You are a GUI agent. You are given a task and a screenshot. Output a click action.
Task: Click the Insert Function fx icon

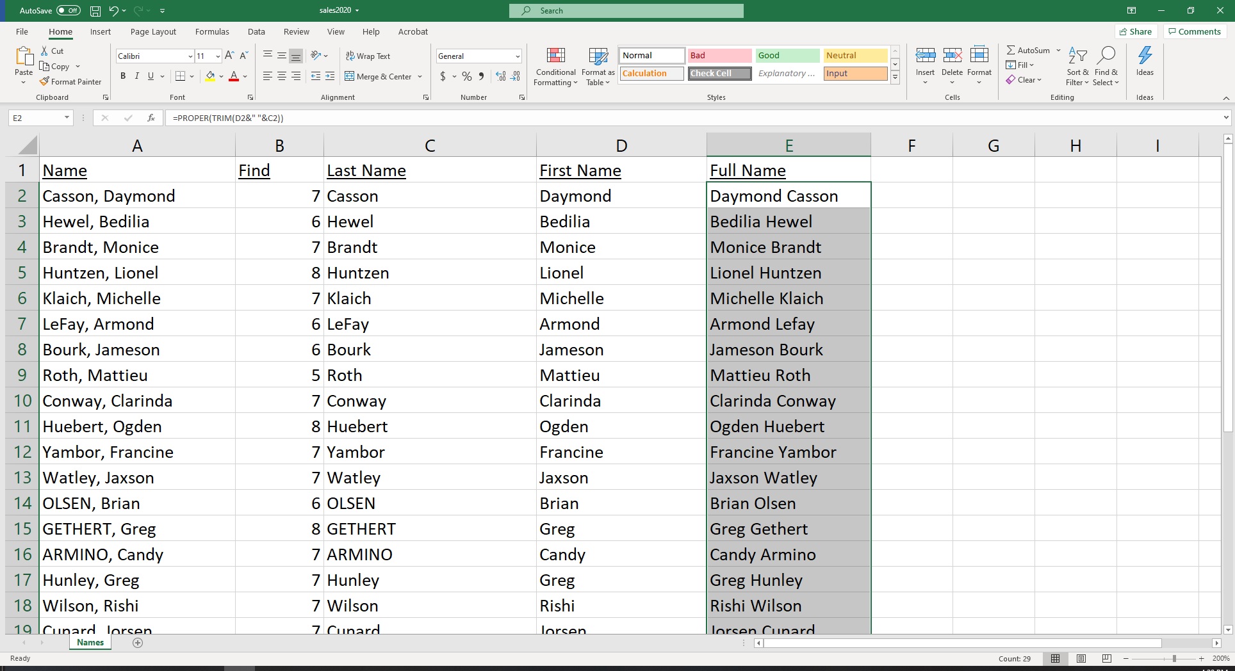(x=151, y=118)
